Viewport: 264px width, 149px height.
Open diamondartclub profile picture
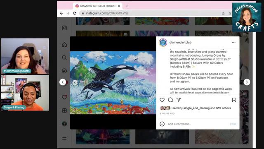coord(163,42)
